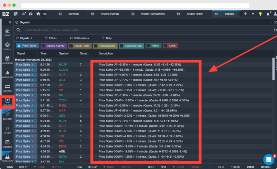Open the lightbulb tips icon
The image size is (277, 169).
point(260,14)
